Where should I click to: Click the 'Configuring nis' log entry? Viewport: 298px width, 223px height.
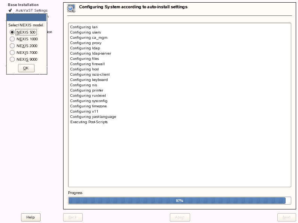83,85
